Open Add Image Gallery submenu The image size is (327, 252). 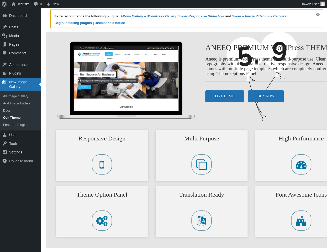point(17,103)
